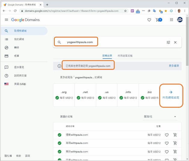Go back with browser back arrow
This screenshot has height=161, width=189.
[x=4, y=11]
